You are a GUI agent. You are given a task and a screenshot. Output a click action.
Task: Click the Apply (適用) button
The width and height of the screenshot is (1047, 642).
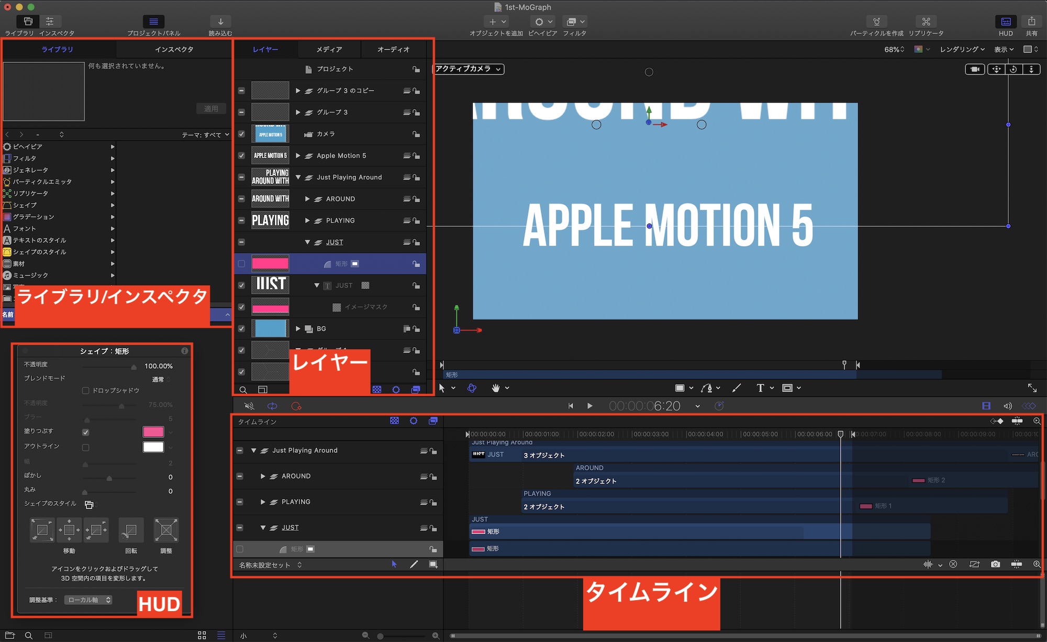[x=211, y=108]
